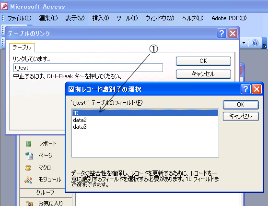Close the 固有レコード識別子の選択 dialog
The image size is (268, 206).
click(x=256, y=89)
